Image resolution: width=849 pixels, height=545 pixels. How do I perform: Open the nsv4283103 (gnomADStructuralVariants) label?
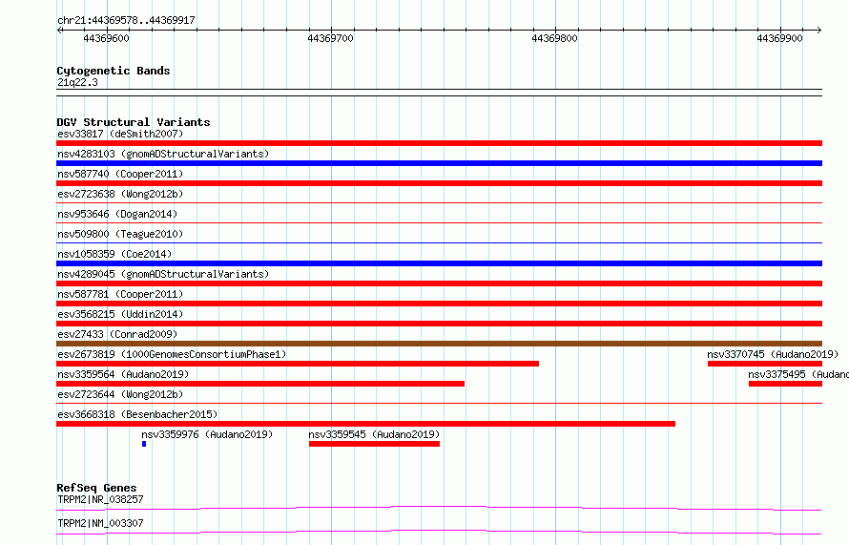pyautogui.click(x=163, y=154)
